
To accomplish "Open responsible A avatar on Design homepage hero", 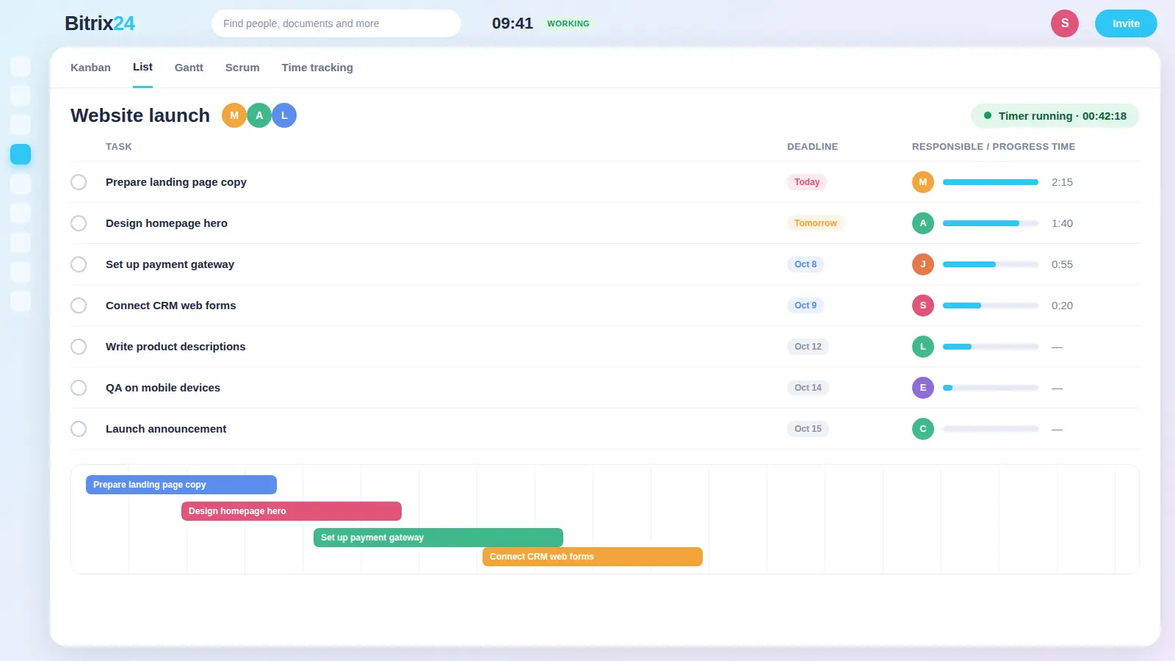I will [x=923, y=223].
